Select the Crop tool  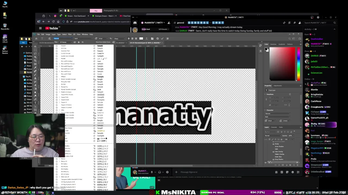pyautogui.click(x=35, y=60)
